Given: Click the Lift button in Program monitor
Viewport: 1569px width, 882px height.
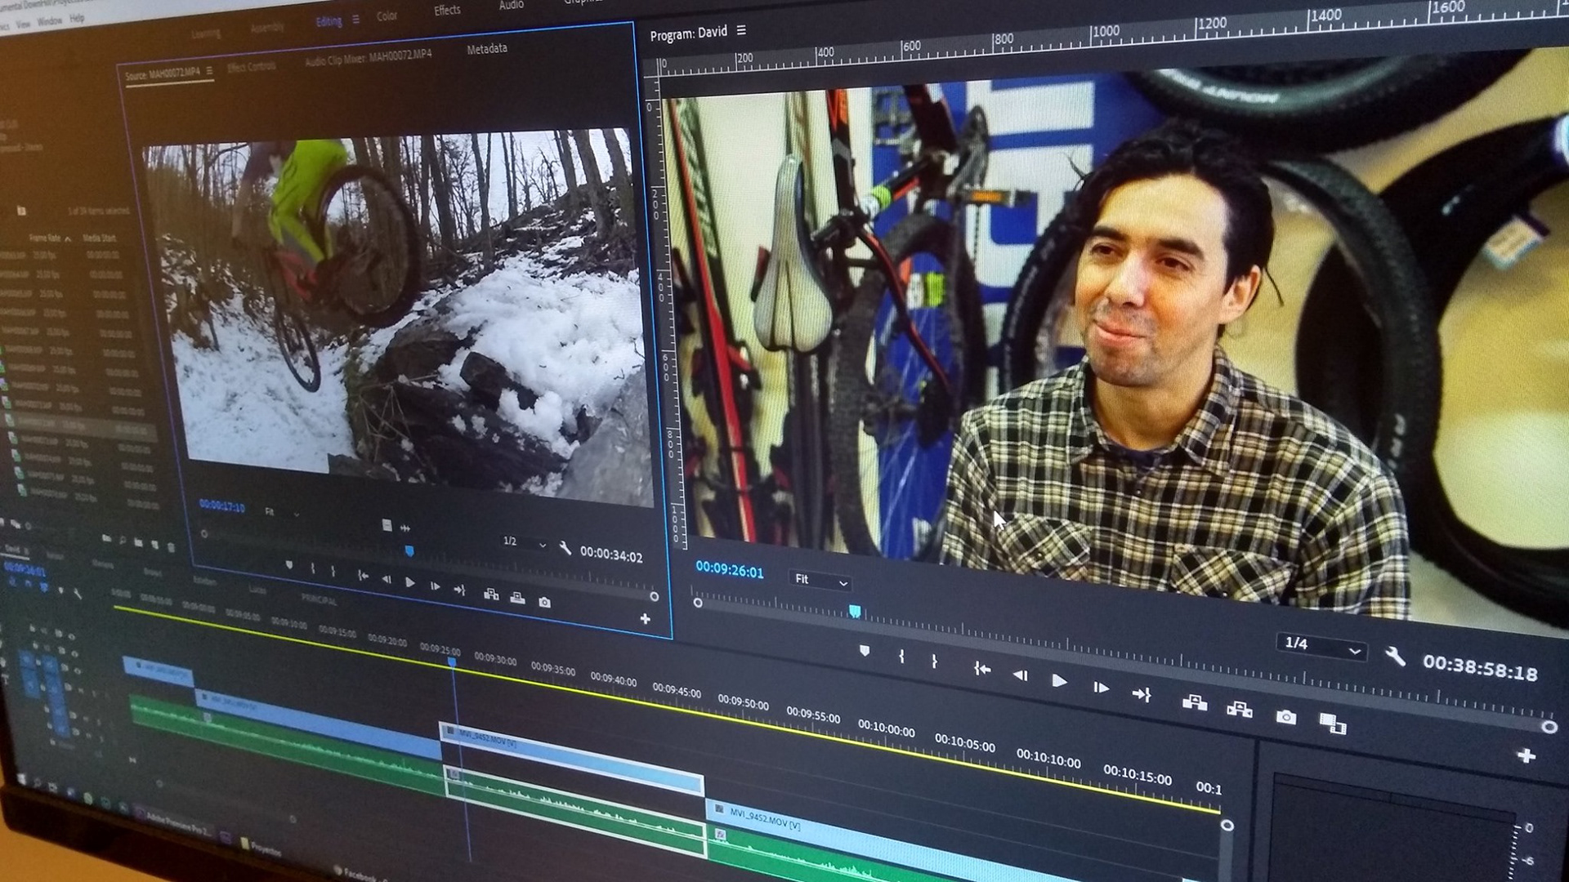Looking at the screenshot, I should (x=1194, y=702).
